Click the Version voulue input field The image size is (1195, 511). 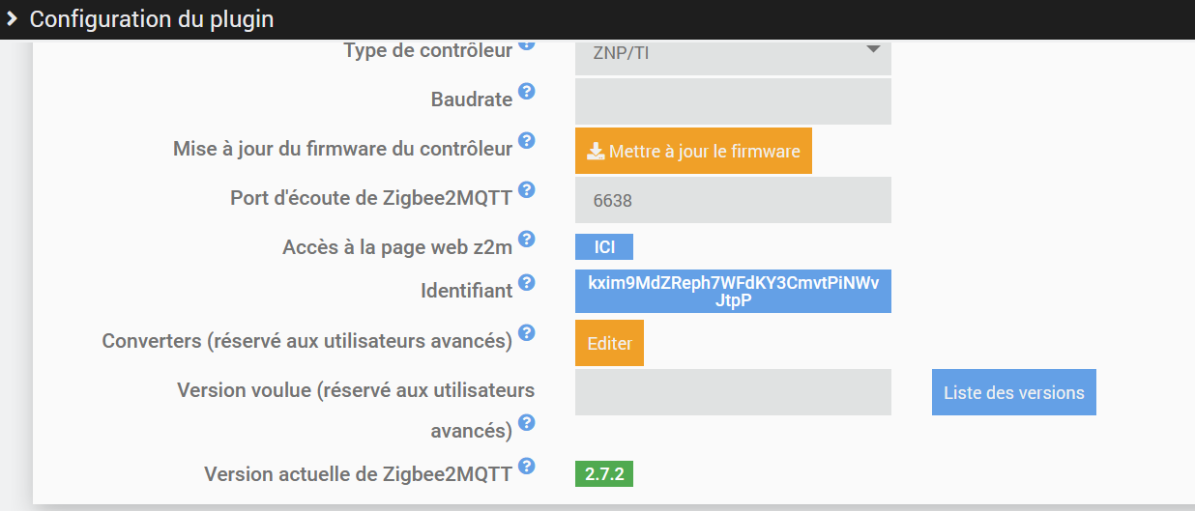point(733,392)
